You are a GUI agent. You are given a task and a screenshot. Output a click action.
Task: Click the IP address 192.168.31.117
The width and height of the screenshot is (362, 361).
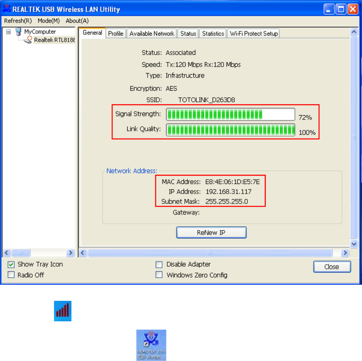click(228, 191)
